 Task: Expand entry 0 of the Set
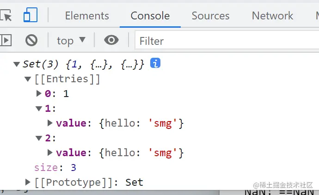coord(39,94)
